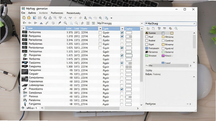
Task: Click the envelope-shaped icon in top toolbar
Action: (x=40, y=18)
